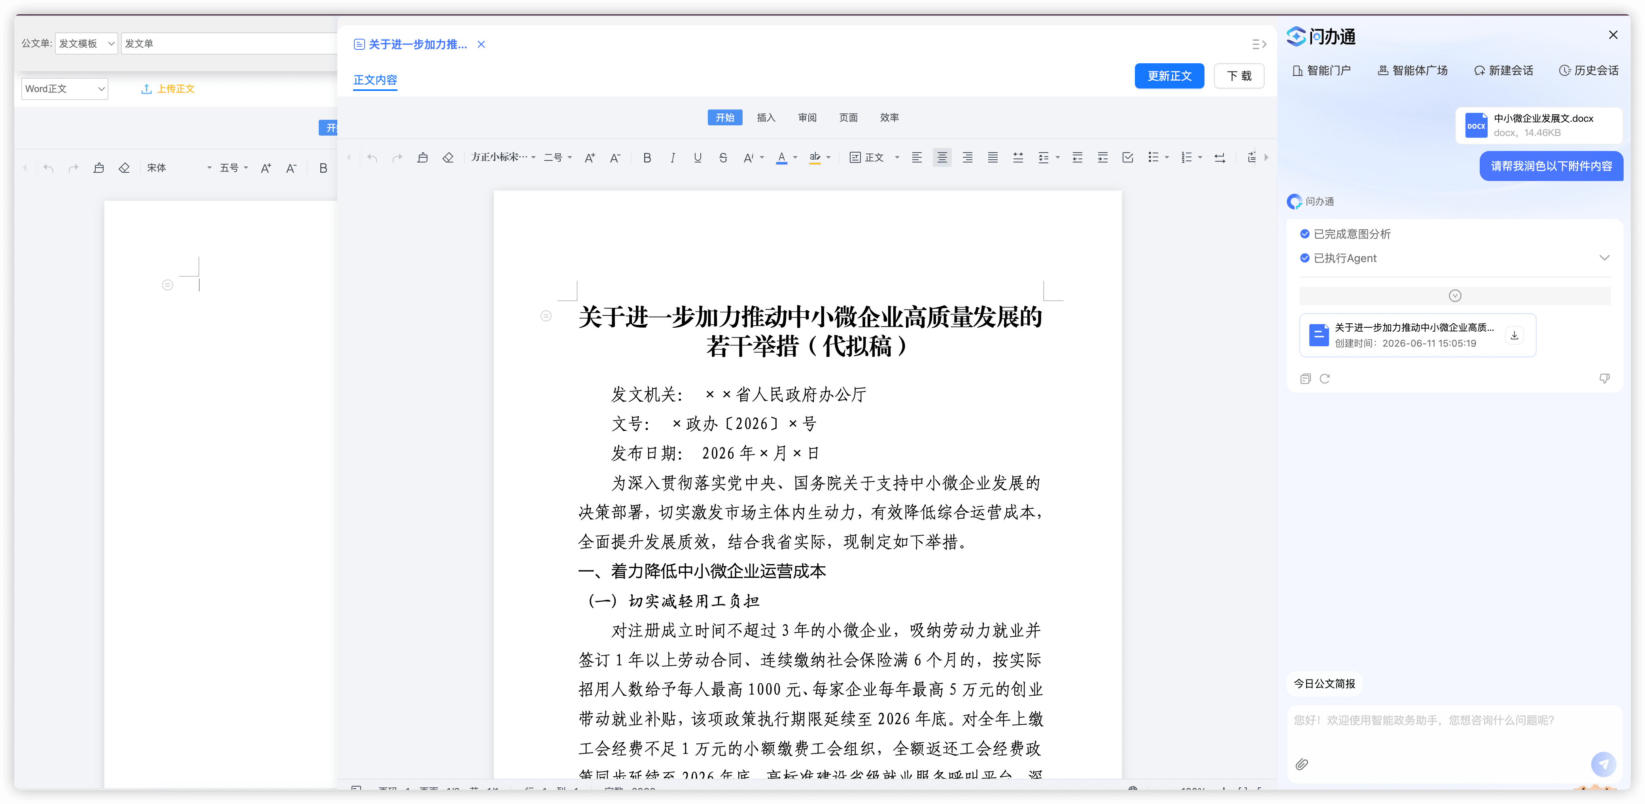Image resolution: width=1645 pixels, height=804 pixels.
Task: Select the format painter in document editor toolbar
Action: (x=423, y=158)
